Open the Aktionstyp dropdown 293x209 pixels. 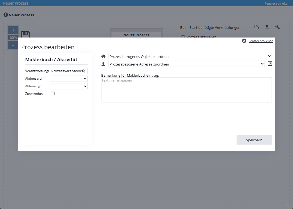coord(69,86)
